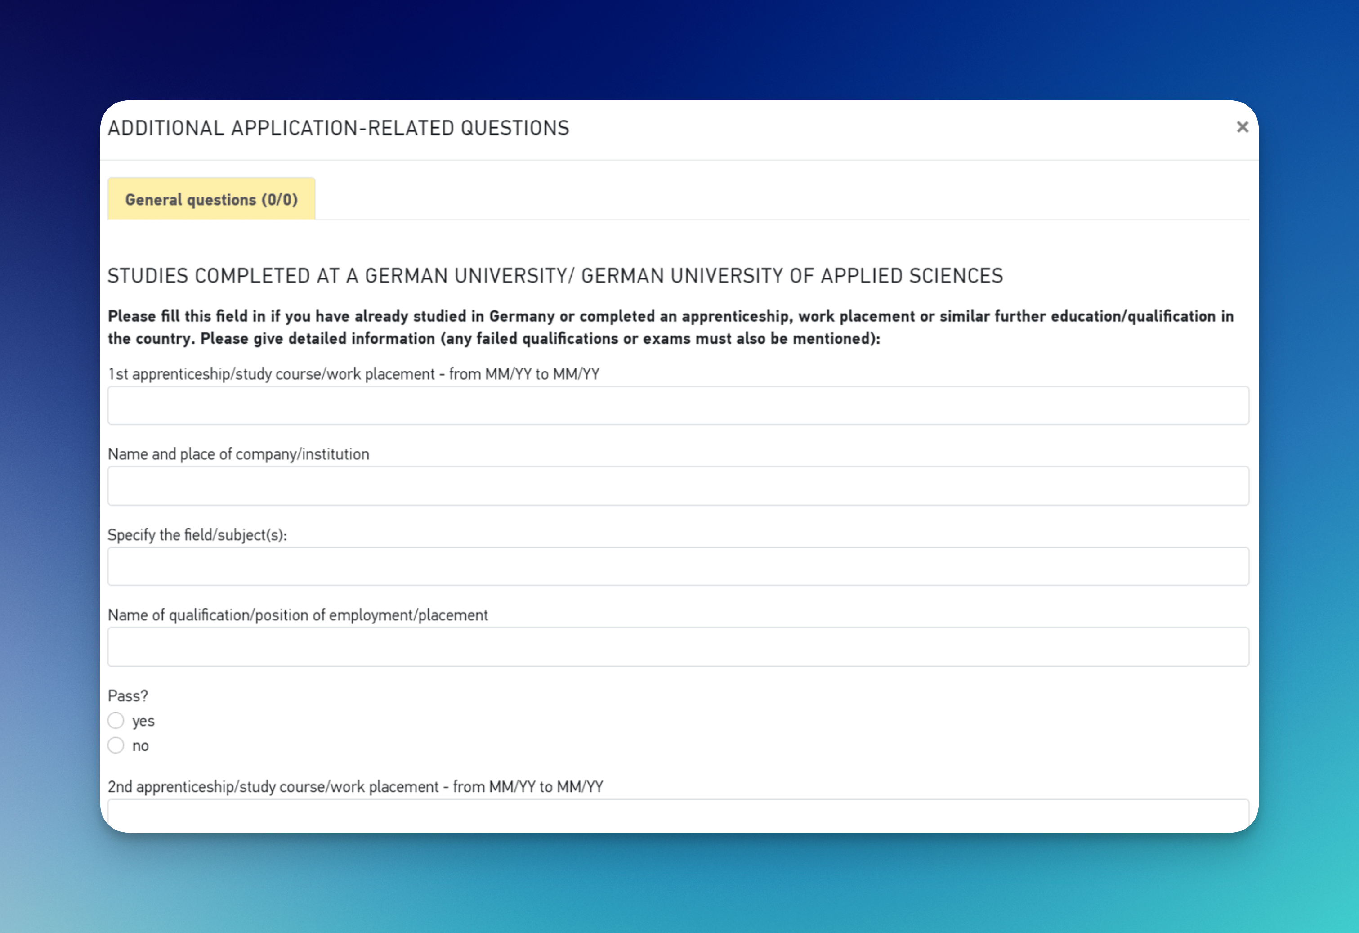Focus the Name of qualification/position field
The width and height of the screenshot is (1359, 933).
point(678,647)
